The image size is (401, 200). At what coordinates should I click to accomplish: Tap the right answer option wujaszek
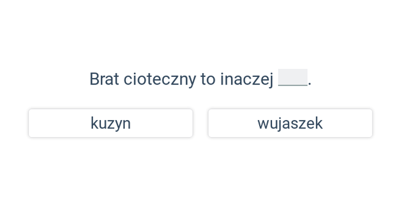click(290, 123)
